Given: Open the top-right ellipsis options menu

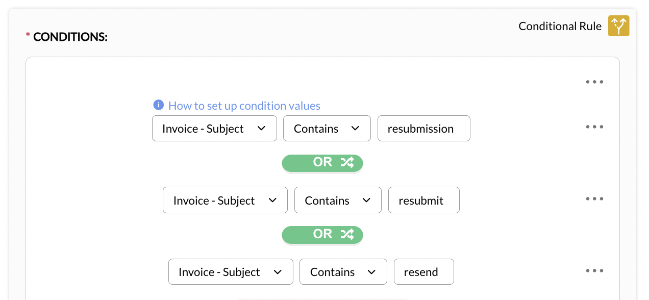Looking at the screenshot, I should point(594,82).
